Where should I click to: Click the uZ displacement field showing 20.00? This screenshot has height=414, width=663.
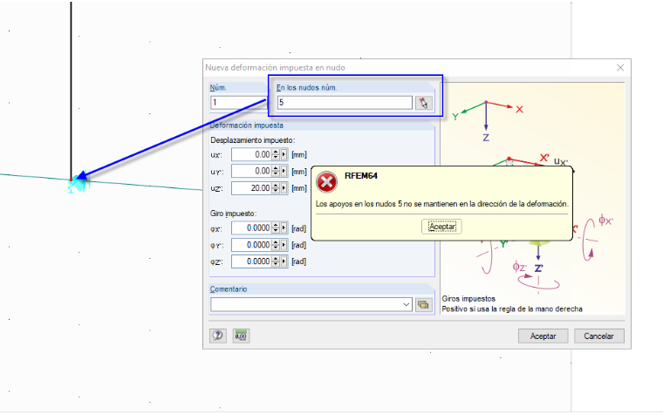point(251,188)
